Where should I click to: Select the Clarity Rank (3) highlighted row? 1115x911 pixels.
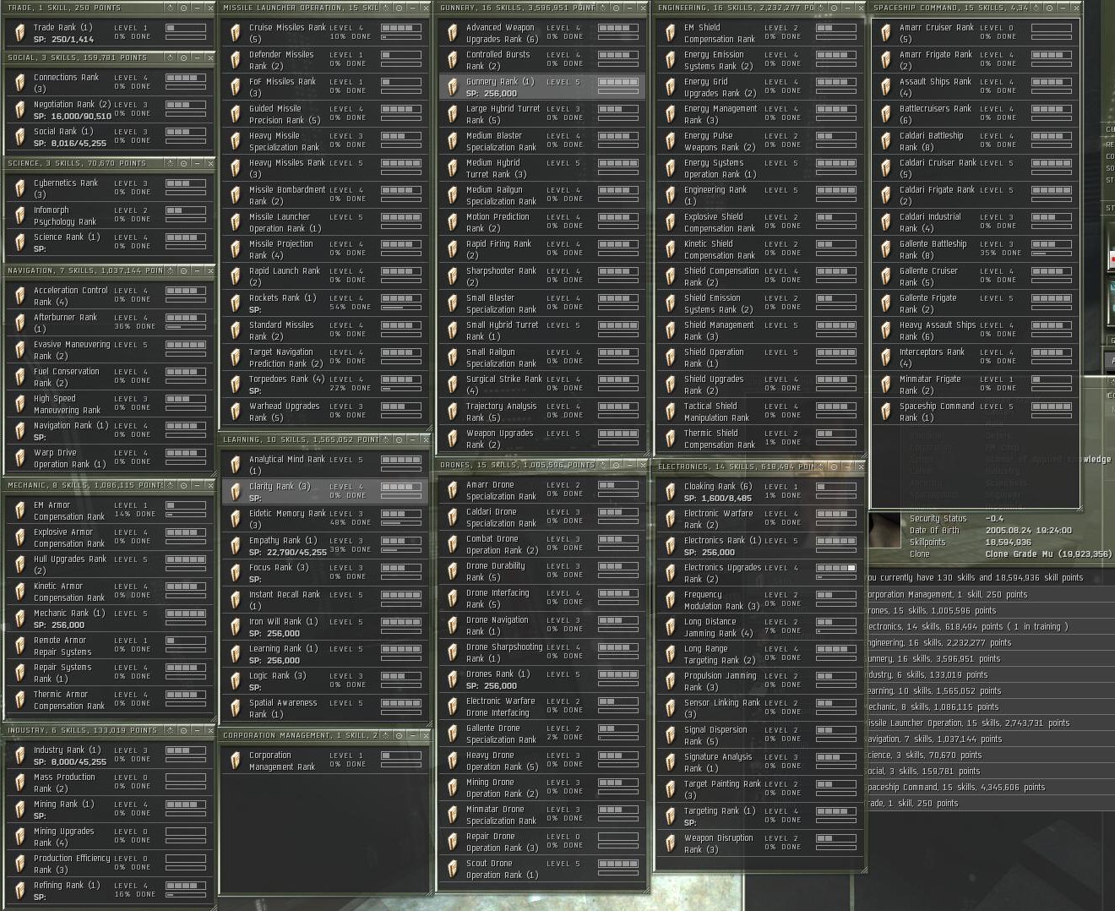pos(324,492)
